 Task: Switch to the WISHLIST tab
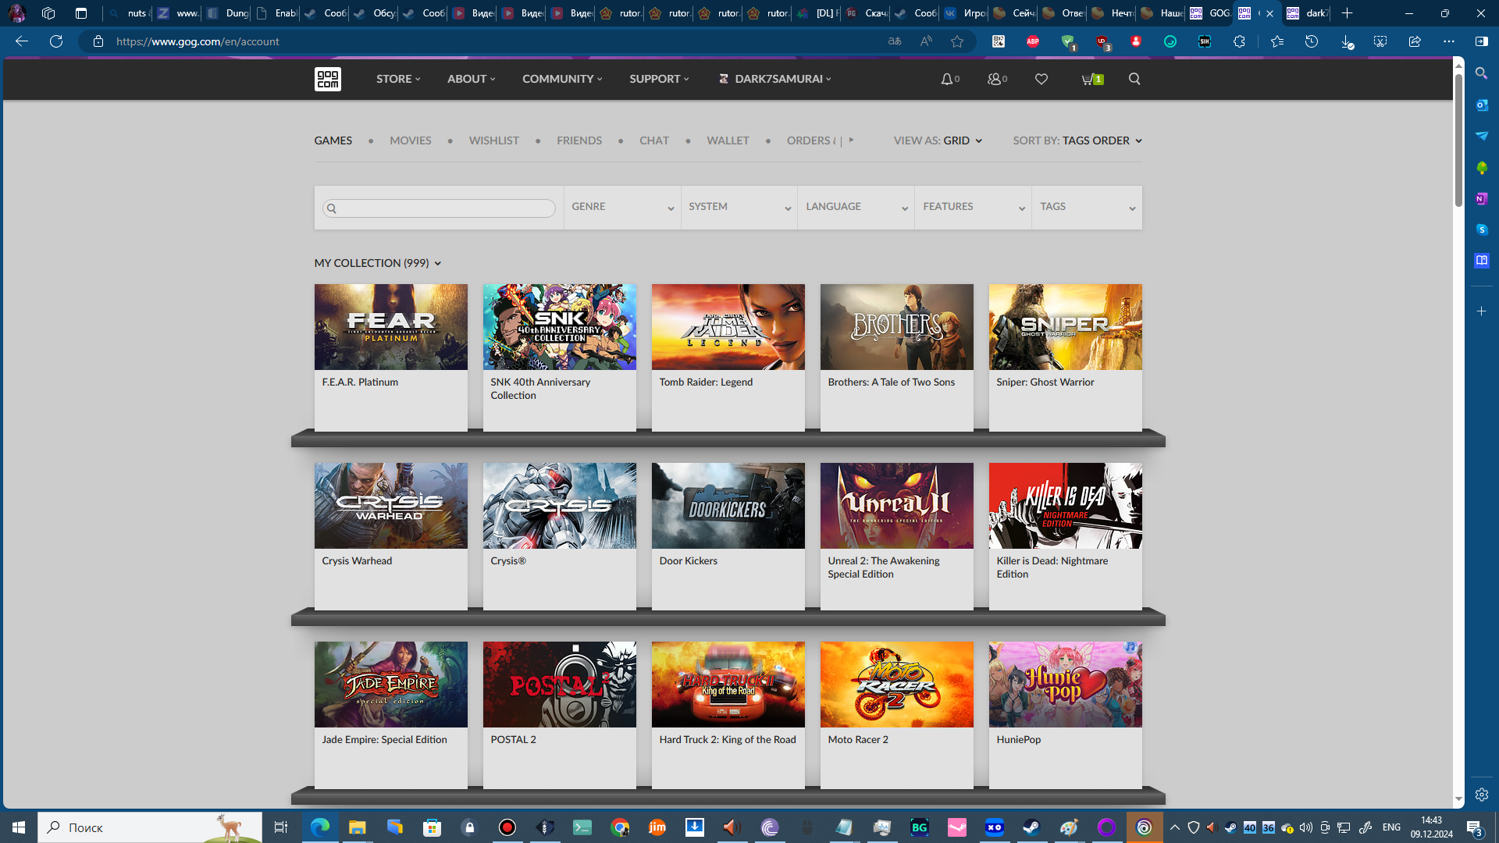point(494,140)
